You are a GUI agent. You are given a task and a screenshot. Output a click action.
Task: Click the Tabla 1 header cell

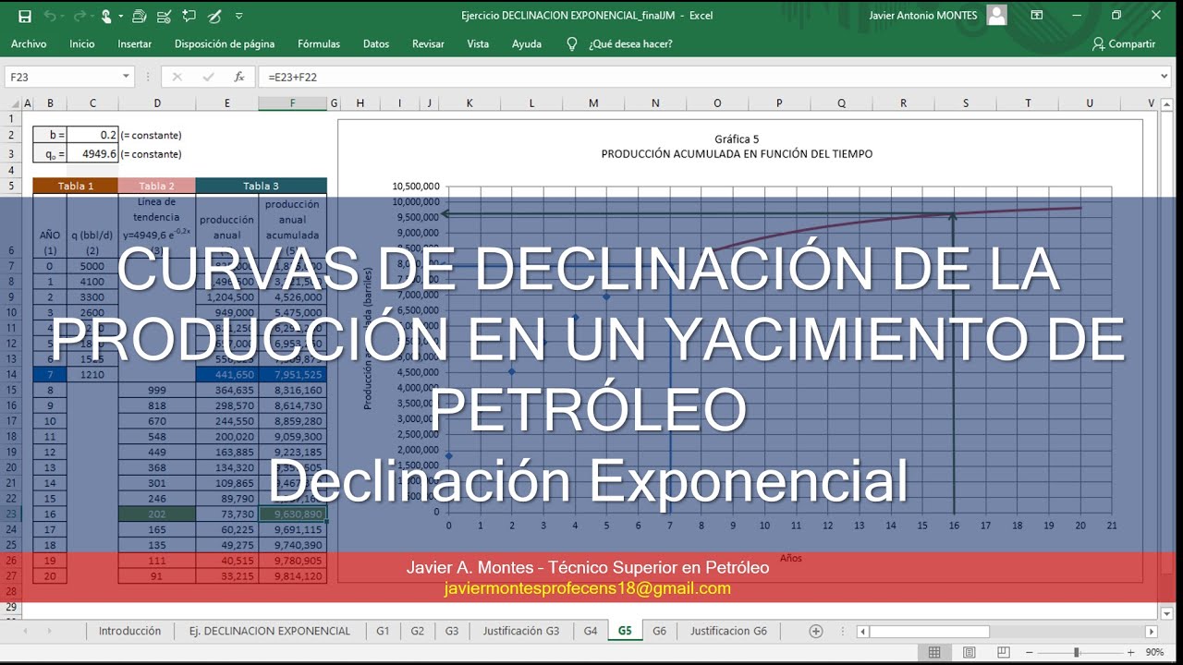point(76,186)
